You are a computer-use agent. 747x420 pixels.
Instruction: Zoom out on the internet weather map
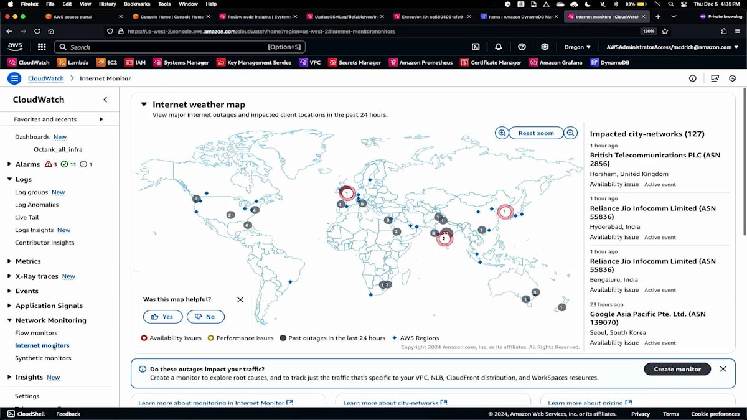coord(570,133)
